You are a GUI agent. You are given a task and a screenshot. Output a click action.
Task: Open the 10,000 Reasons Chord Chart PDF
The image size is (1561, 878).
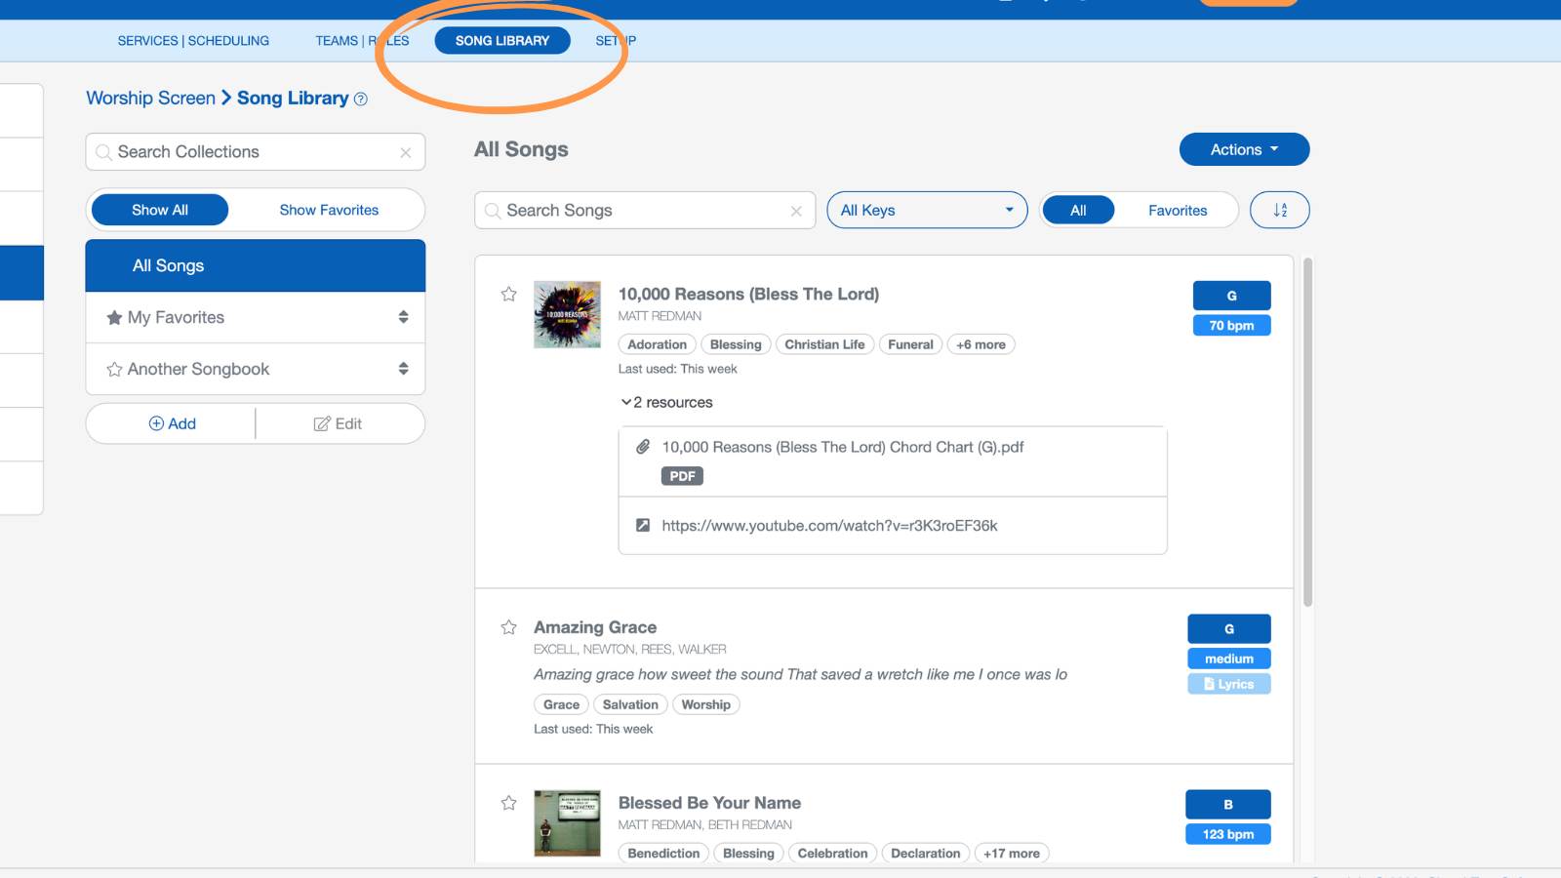(x=843, y=447)
